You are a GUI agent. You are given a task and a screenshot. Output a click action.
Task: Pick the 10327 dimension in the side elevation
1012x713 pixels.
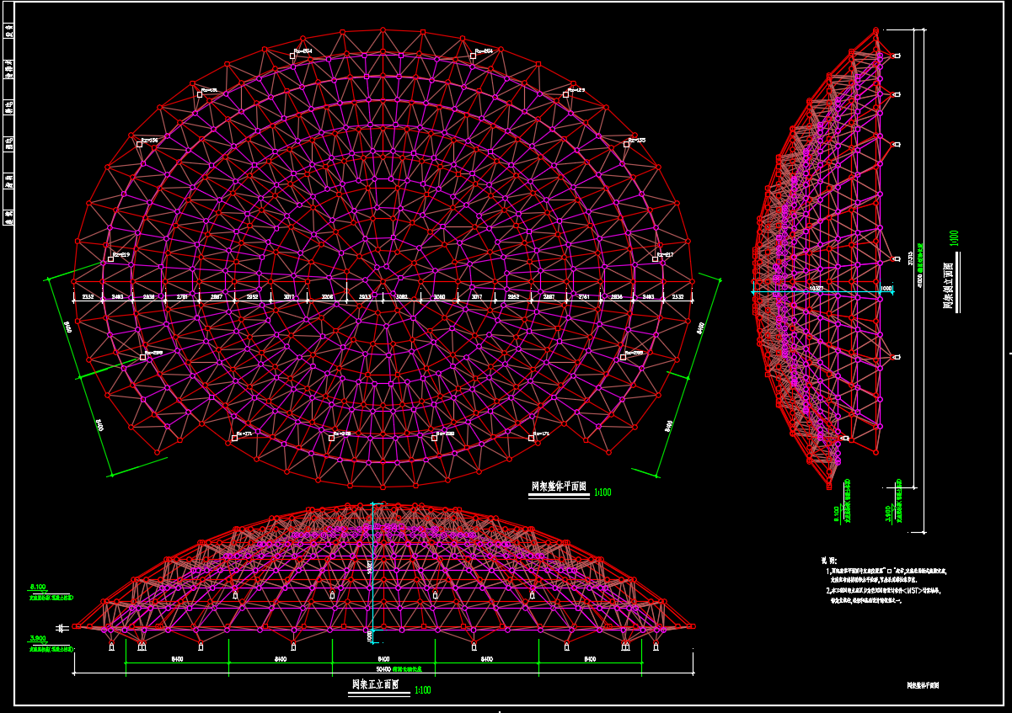816,288
